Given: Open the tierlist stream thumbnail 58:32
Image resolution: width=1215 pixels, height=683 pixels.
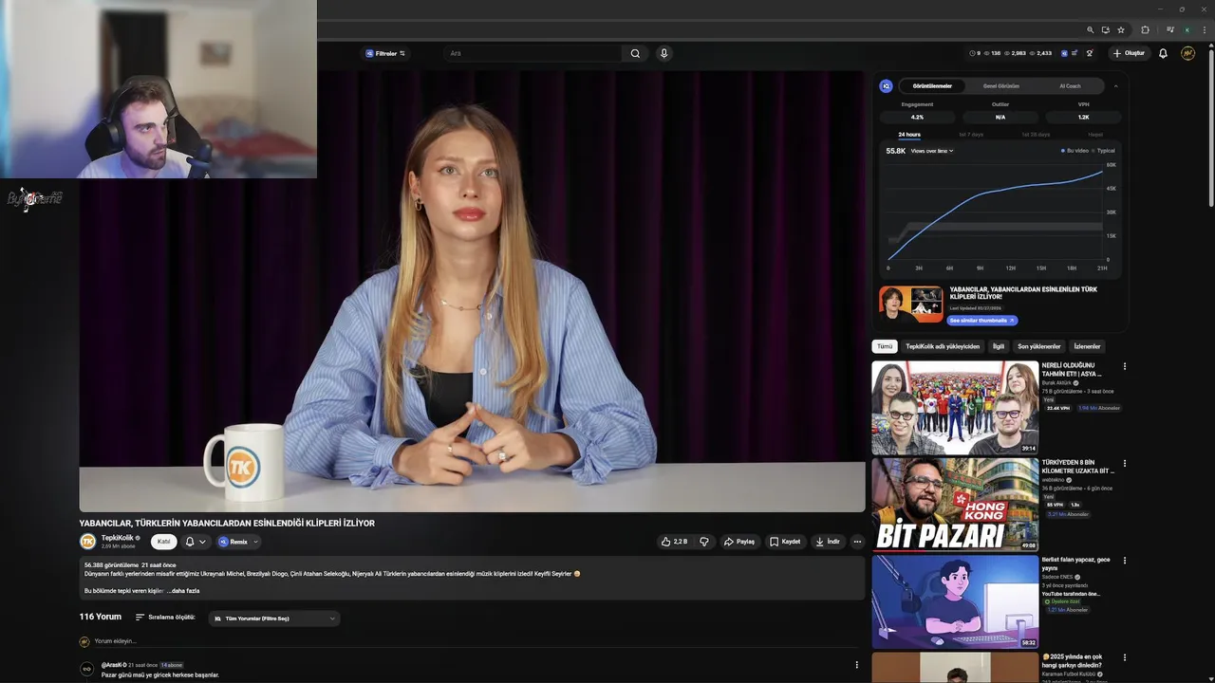Looking at the screenshot, I should coord(955,601).
